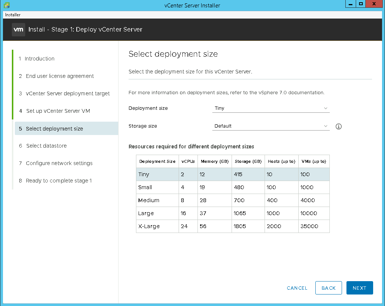Click the vCenter installer title bar icon

tap(7, 5)
